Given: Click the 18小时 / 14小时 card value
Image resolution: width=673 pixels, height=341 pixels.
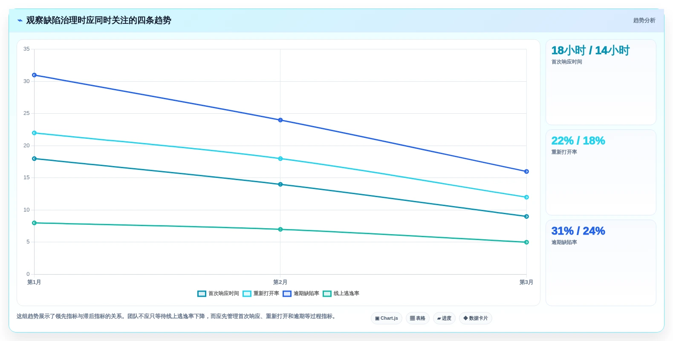Looking at the screenshot, I should click(x=590, y=51).
